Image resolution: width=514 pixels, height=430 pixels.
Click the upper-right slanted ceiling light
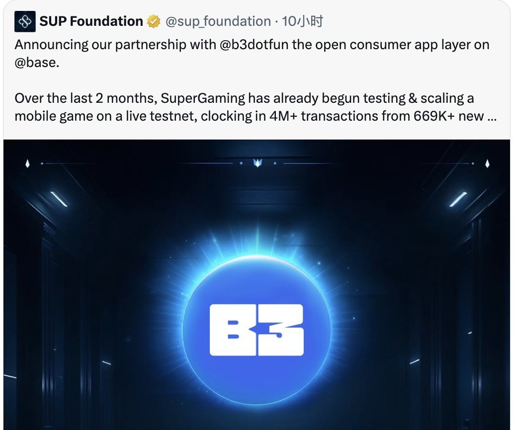click(458, 199)
